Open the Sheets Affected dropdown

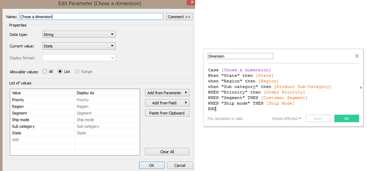click(x=286, y=119)
